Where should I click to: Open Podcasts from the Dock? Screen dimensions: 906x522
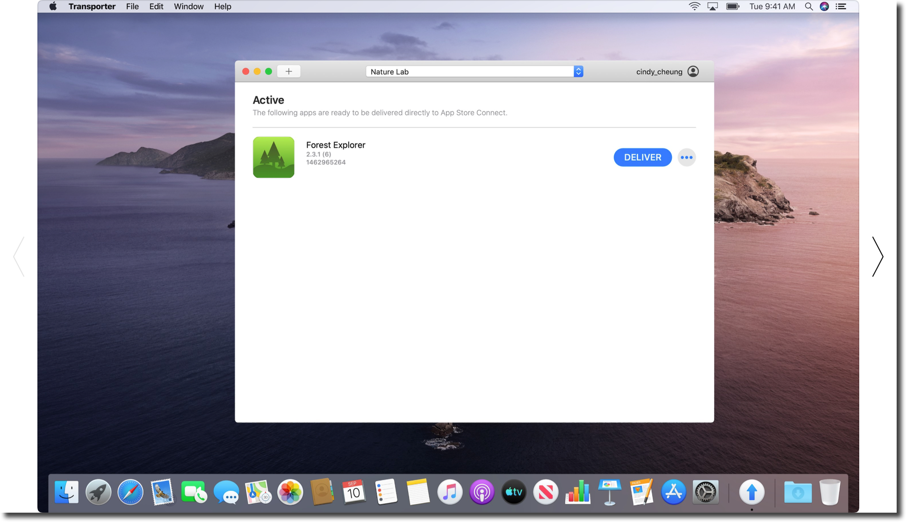482,492
